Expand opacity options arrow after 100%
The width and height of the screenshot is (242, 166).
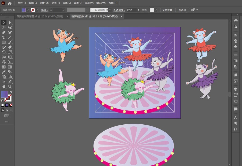(138, 10)
